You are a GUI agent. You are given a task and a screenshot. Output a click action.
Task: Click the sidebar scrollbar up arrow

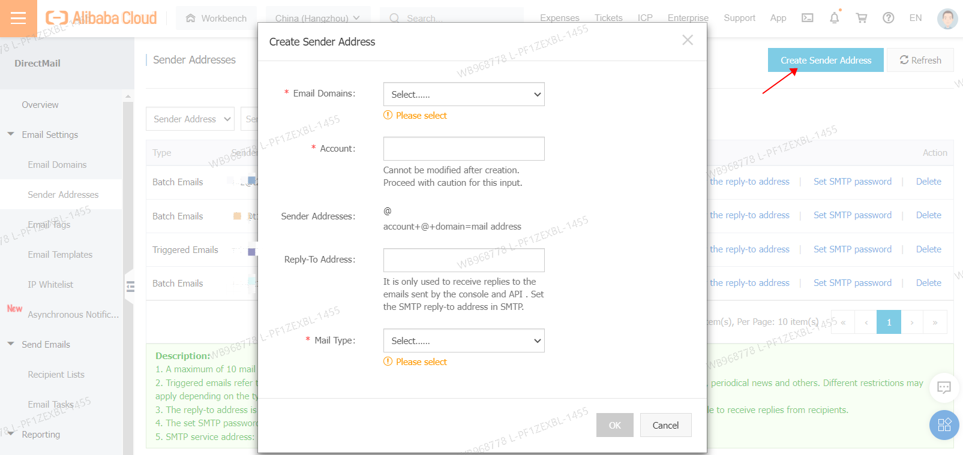point(128,96)
